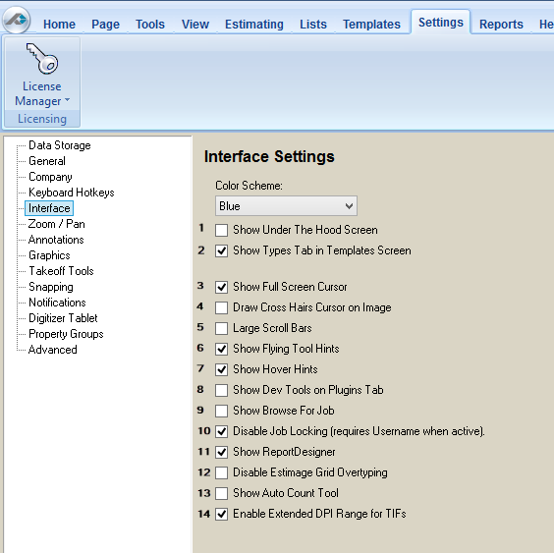Open the View ribbon tab
Screen dimensions: 554x553
click(x=195, y=25)
